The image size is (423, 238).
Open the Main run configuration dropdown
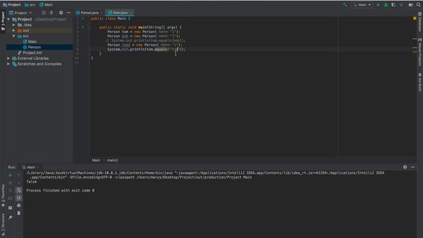[362, 5]
